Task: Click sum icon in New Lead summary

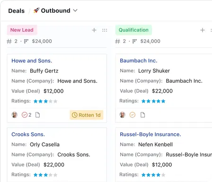Action: [x=26, y=41]
